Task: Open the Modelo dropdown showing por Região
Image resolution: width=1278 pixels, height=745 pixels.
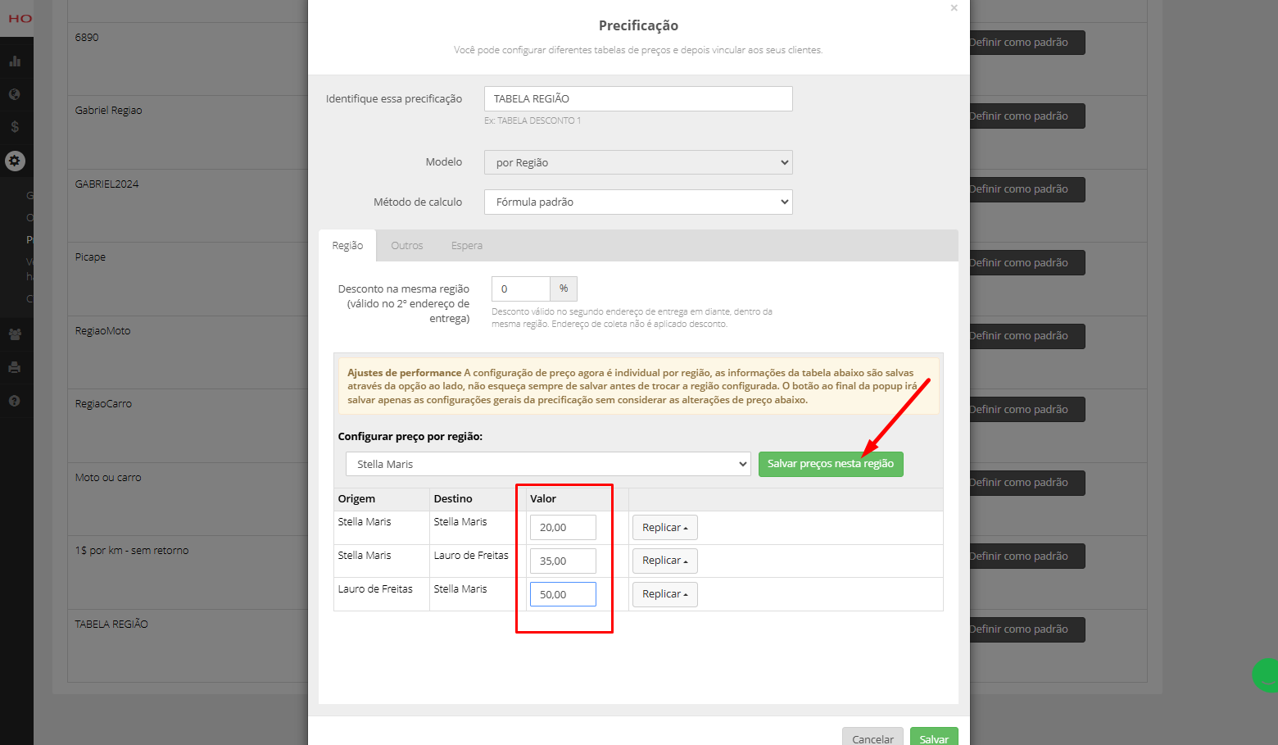Action: click(x=638, y=162)
